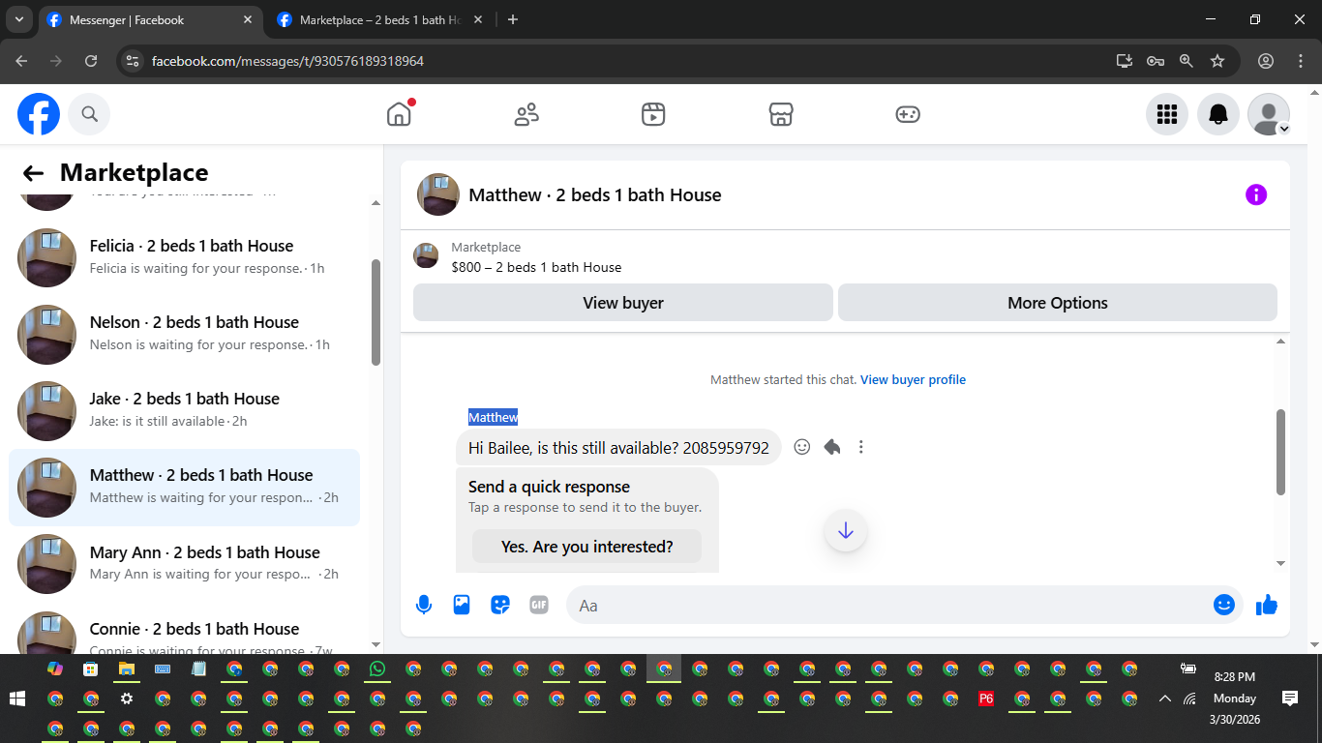Open the Facebook home logo

coord(39,114)
